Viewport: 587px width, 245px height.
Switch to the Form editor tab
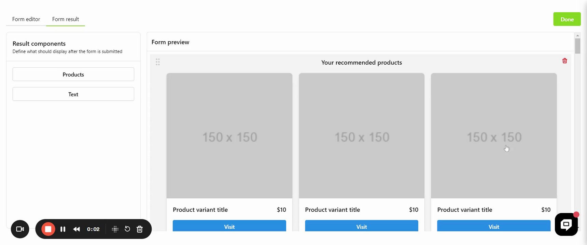point(26,19)
